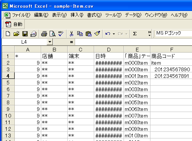Save the workbook with the floppy disk icon
This screenshot has width=192, height=141.
(25, 34)
